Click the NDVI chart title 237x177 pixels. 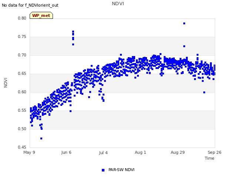[118, 3]
